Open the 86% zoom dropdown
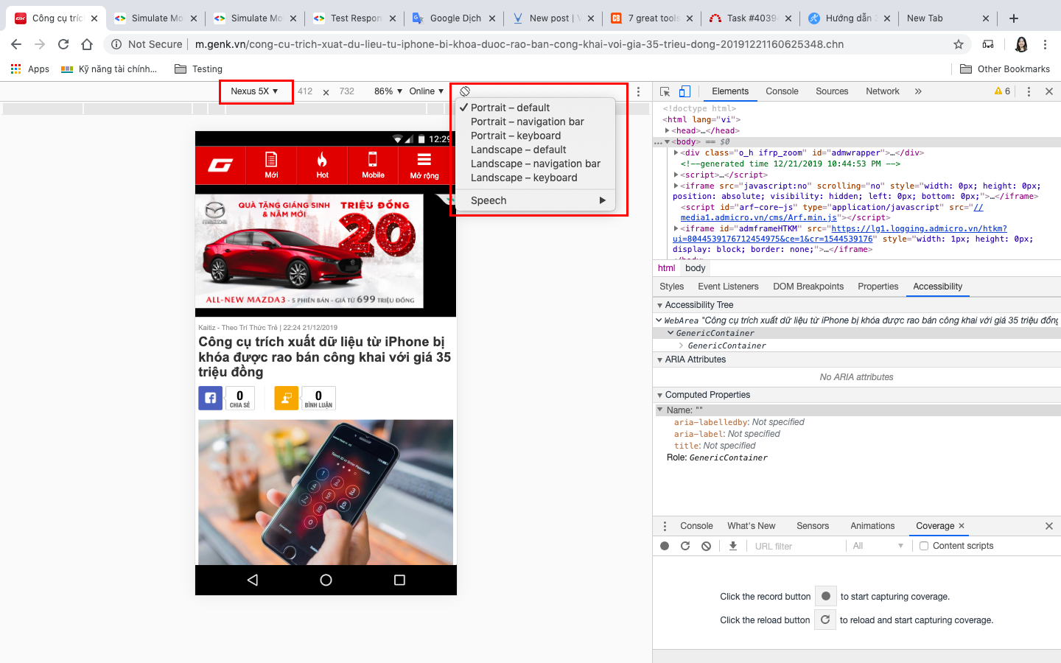Screen dimensions: 1061x663 click(388, 91)
